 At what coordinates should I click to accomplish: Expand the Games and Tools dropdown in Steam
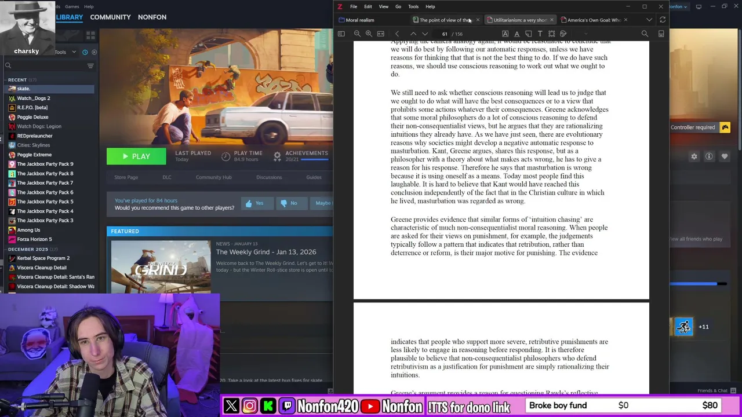[74, 52]
